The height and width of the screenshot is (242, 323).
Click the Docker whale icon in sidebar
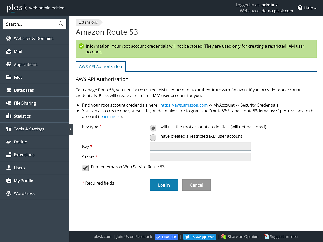[x=9, y=142]
